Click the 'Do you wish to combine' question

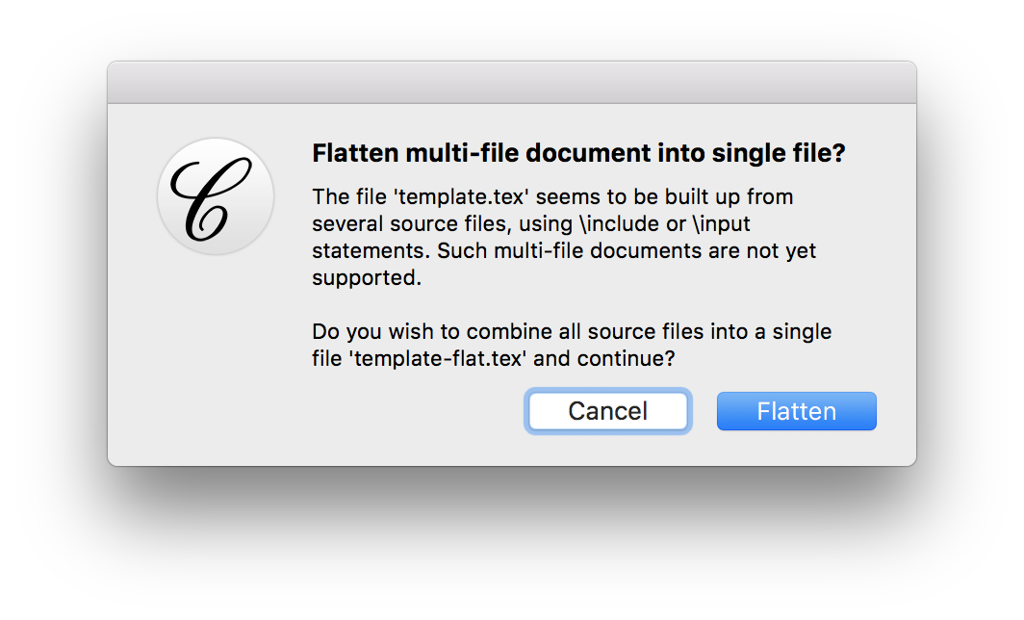point(572,345)
